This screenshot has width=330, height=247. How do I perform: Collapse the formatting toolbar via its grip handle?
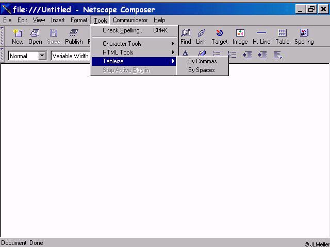[x=2, y=55]
